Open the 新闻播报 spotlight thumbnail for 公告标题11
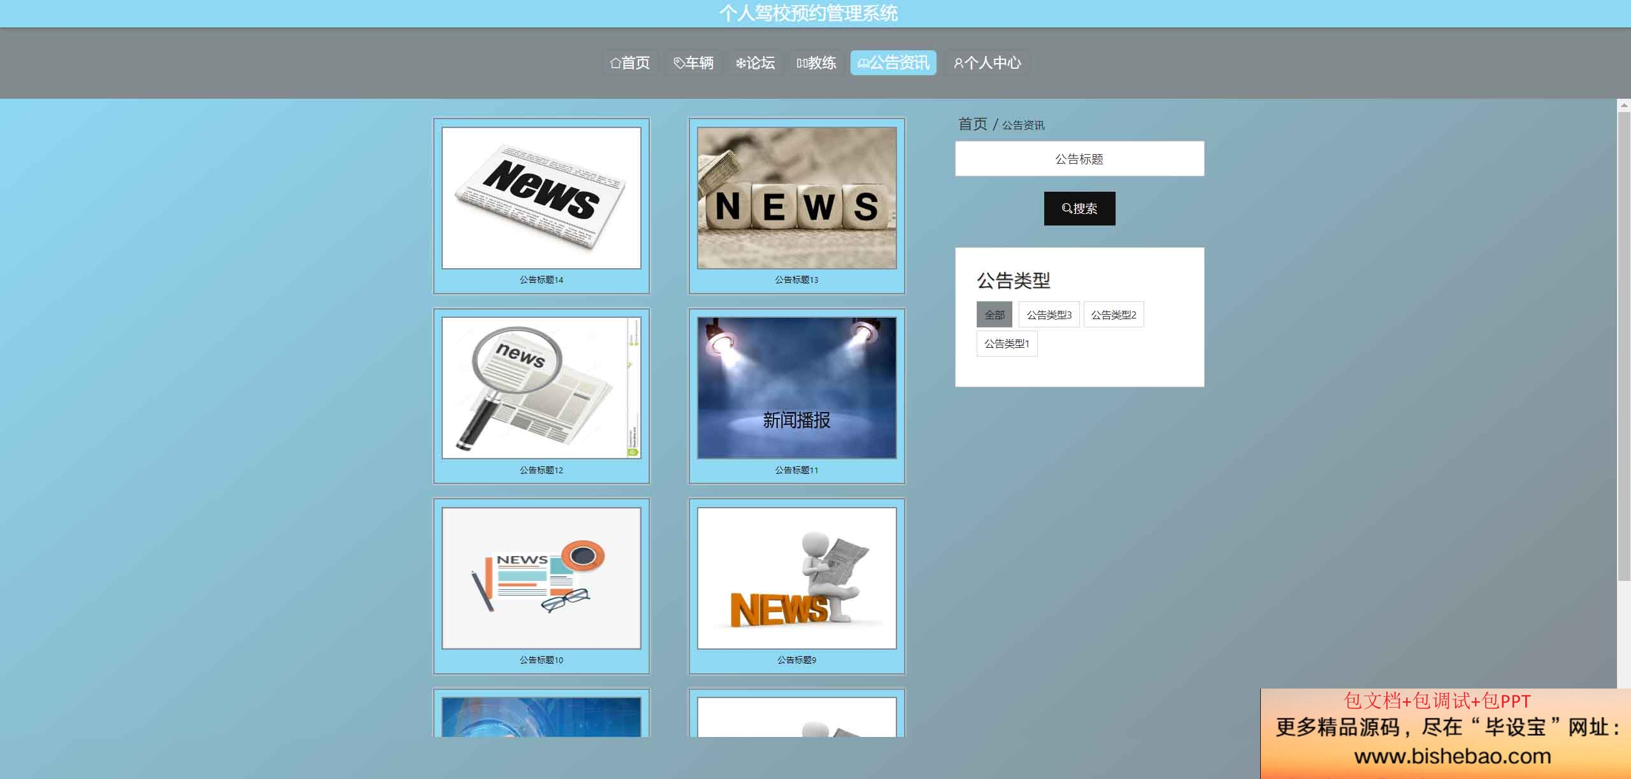The height and width of the screenshot is (779, 1631). tap(797, 388)
